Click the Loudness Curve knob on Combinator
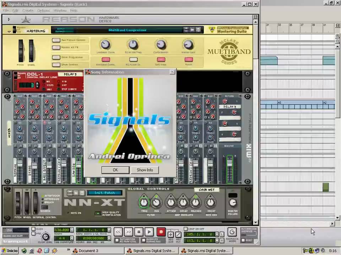This screenshot has width=341, height=255. [105, 45]
